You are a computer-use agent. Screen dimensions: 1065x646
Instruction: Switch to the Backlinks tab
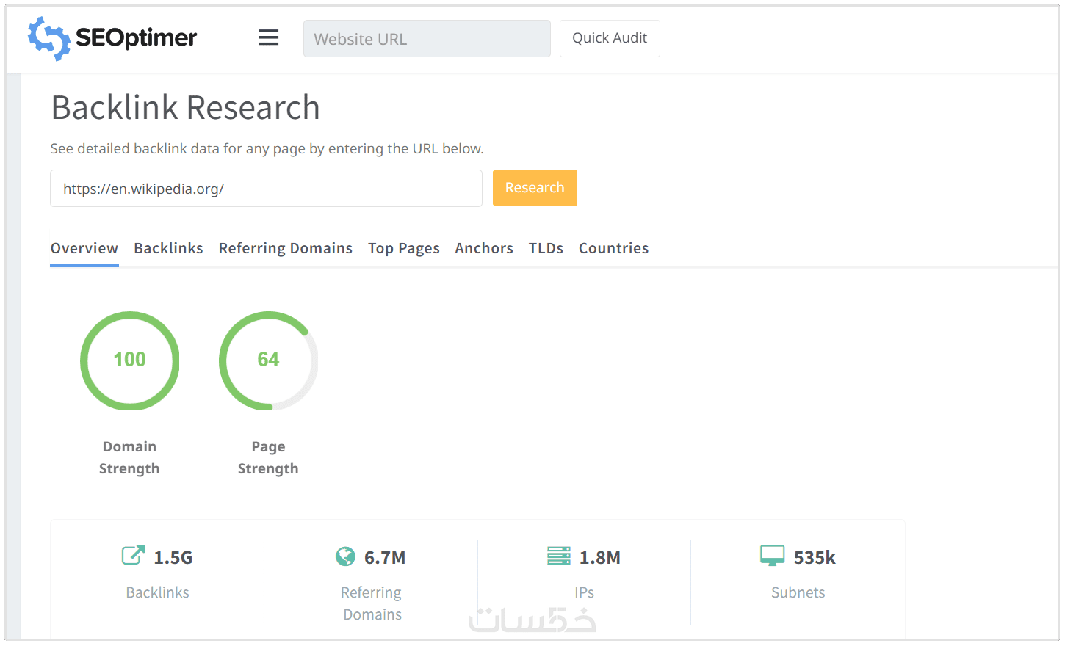pos(168,248)
